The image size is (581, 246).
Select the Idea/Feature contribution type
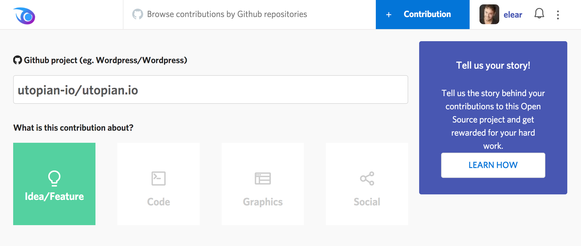[54, 184]
